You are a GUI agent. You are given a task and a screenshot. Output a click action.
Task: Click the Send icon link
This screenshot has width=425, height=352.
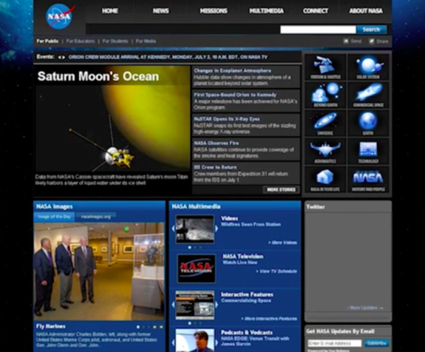coord(353,41)
